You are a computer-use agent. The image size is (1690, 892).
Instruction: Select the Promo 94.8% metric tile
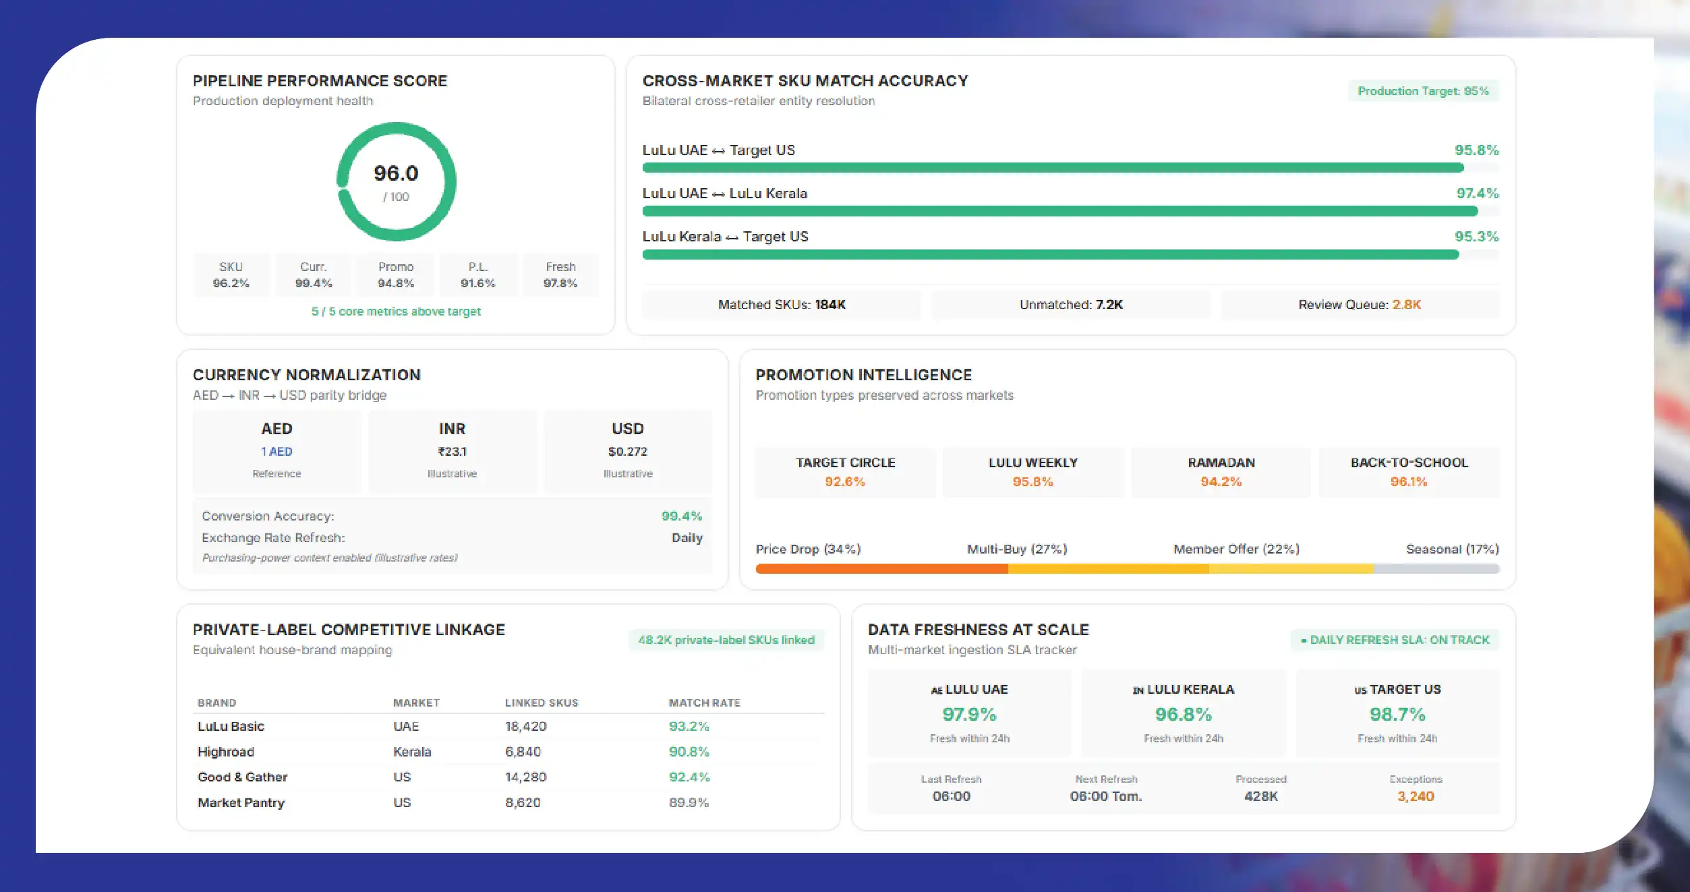pyautogui.click(x=396, y=275)
